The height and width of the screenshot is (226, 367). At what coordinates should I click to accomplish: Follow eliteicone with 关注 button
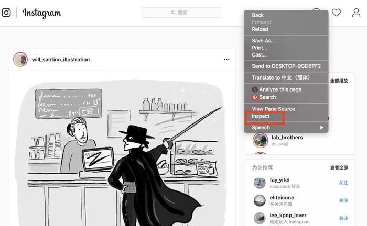[343, 200]
